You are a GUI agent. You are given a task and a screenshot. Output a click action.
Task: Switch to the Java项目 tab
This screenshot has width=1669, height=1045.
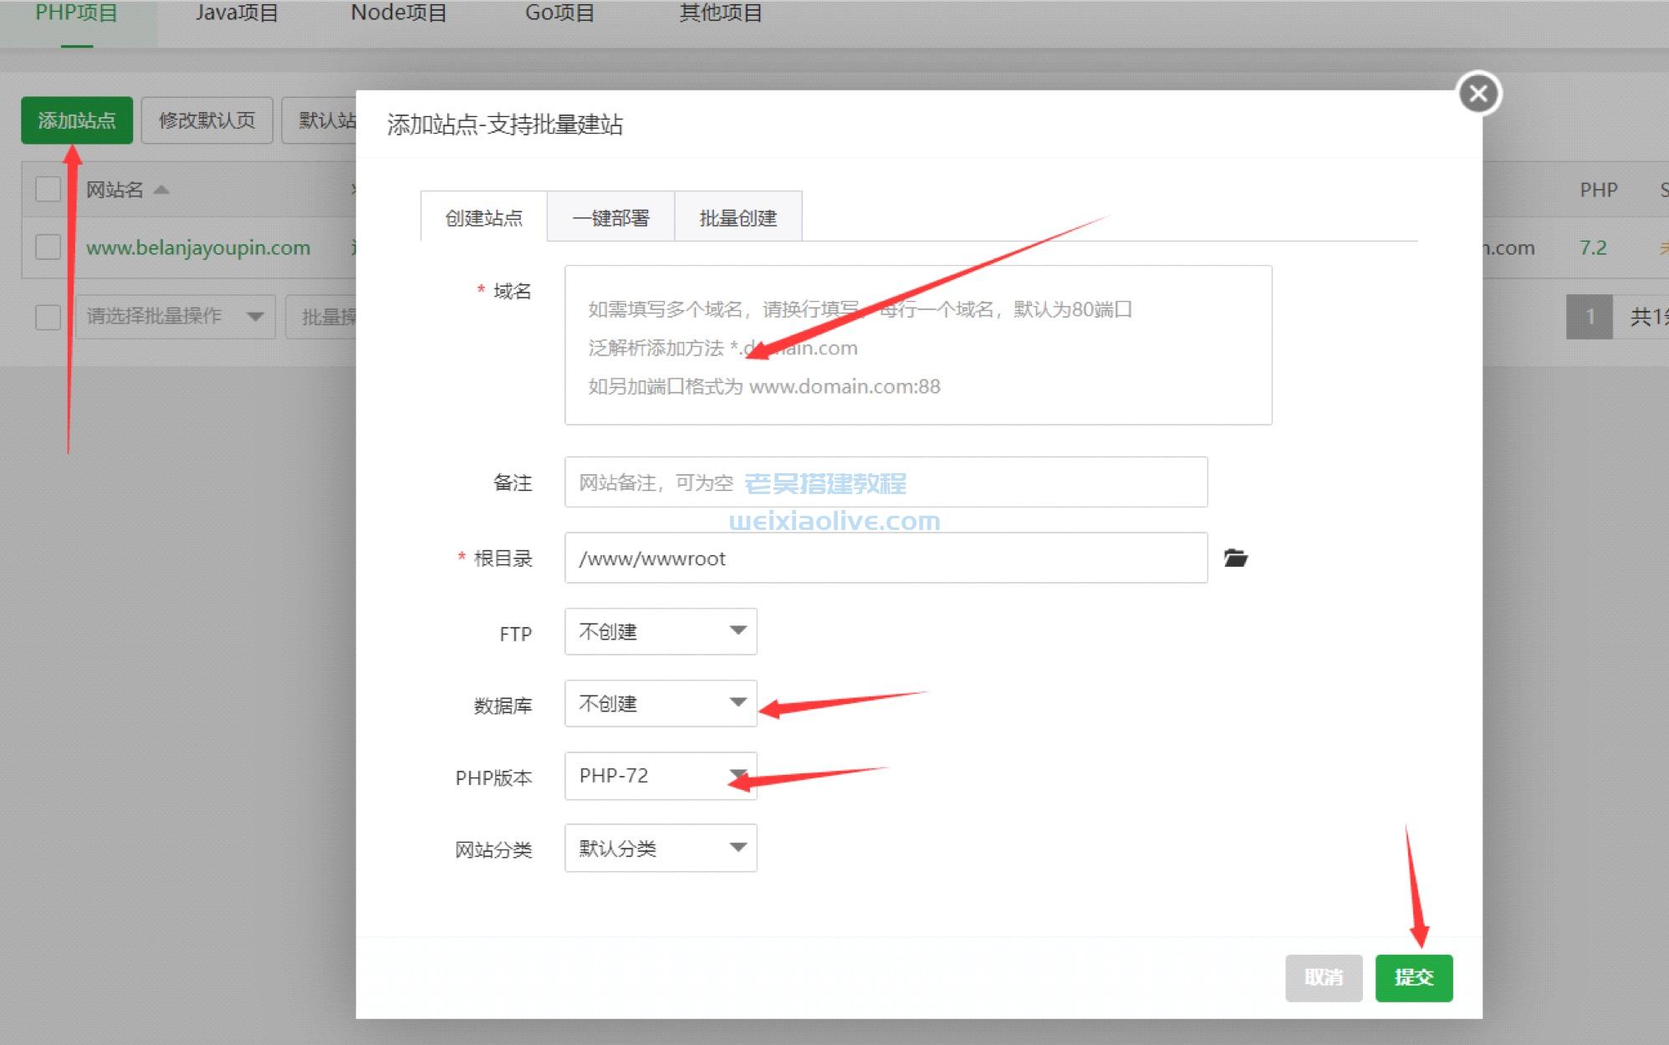point(237,13)
